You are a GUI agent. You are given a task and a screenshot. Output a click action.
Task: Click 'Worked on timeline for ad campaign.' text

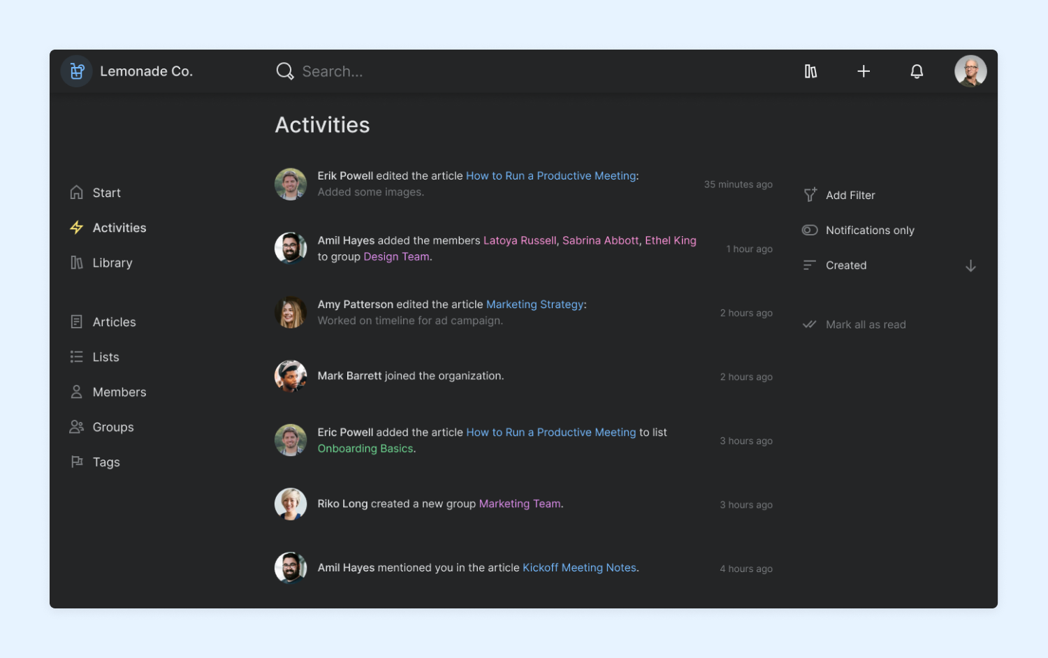point(410,321)
